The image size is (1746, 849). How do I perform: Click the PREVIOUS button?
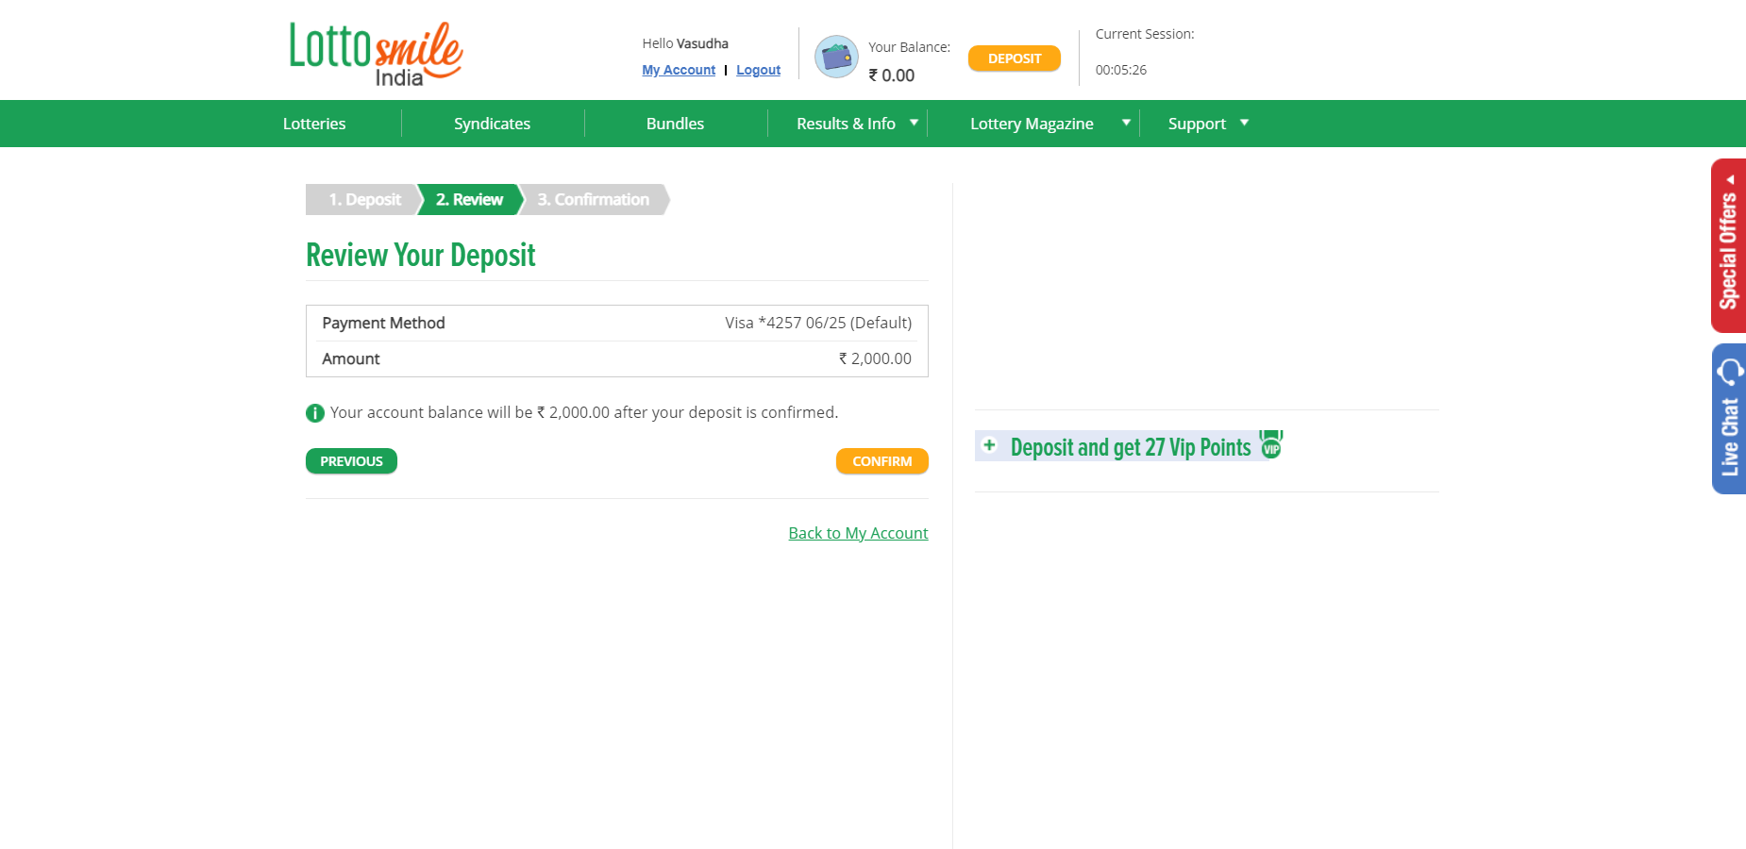pyautogui.click(x=351, y=461)
